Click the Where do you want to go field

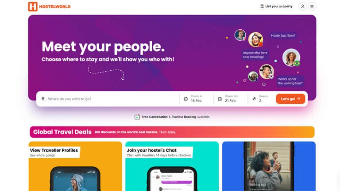click(x=108, y=99)
